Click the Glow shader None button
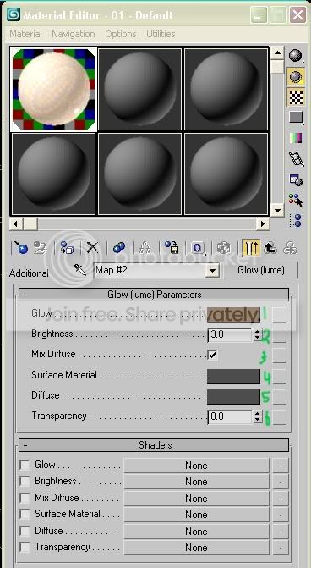This screenshot has height=568, width=311. tap(196, 465)
